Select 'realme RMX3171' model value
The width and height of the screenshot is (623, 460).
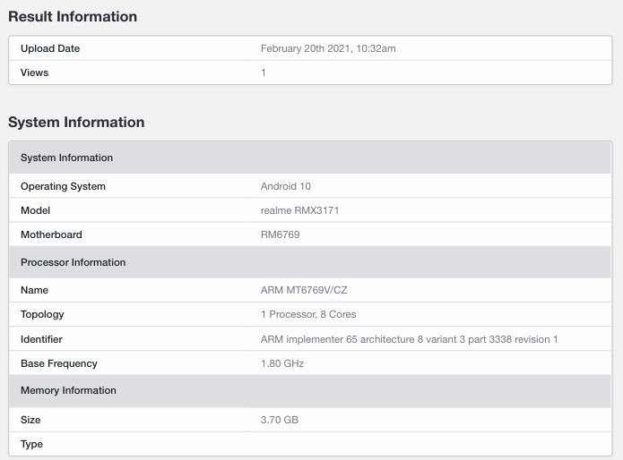point(300,210)
